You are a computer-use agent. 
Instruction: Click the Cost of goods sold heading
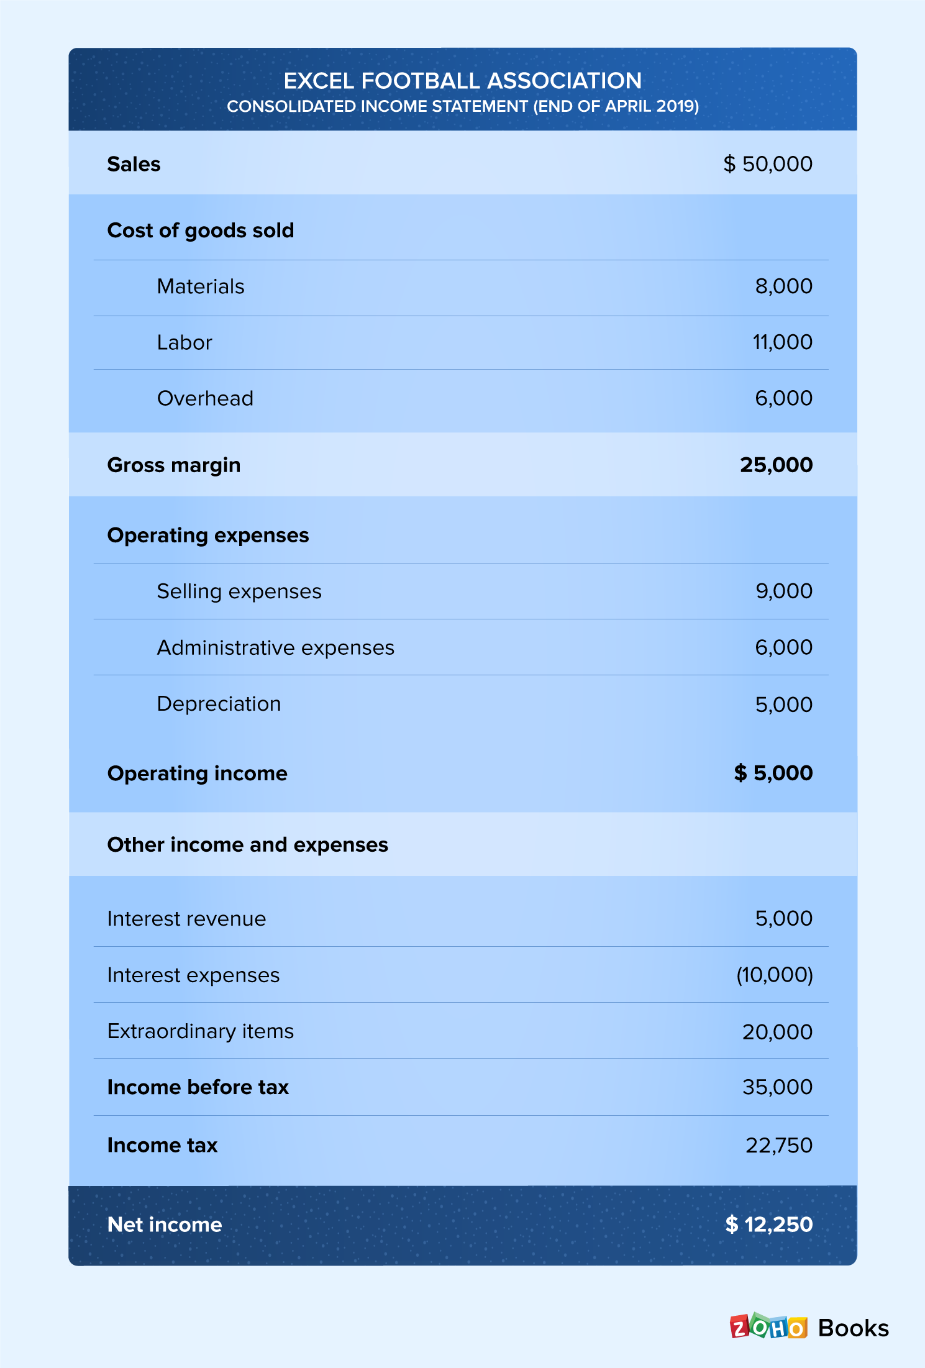pos(200,230)
